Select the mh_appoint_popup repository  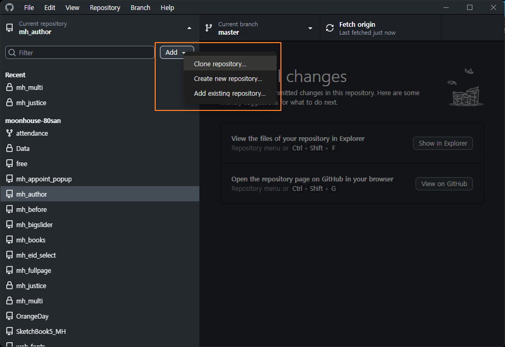[99, 179]
